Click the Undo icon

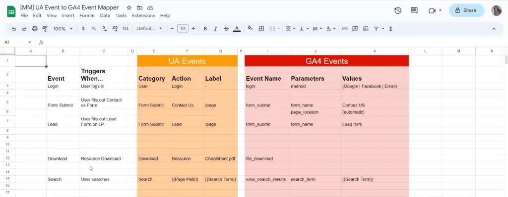pos(13,29)
